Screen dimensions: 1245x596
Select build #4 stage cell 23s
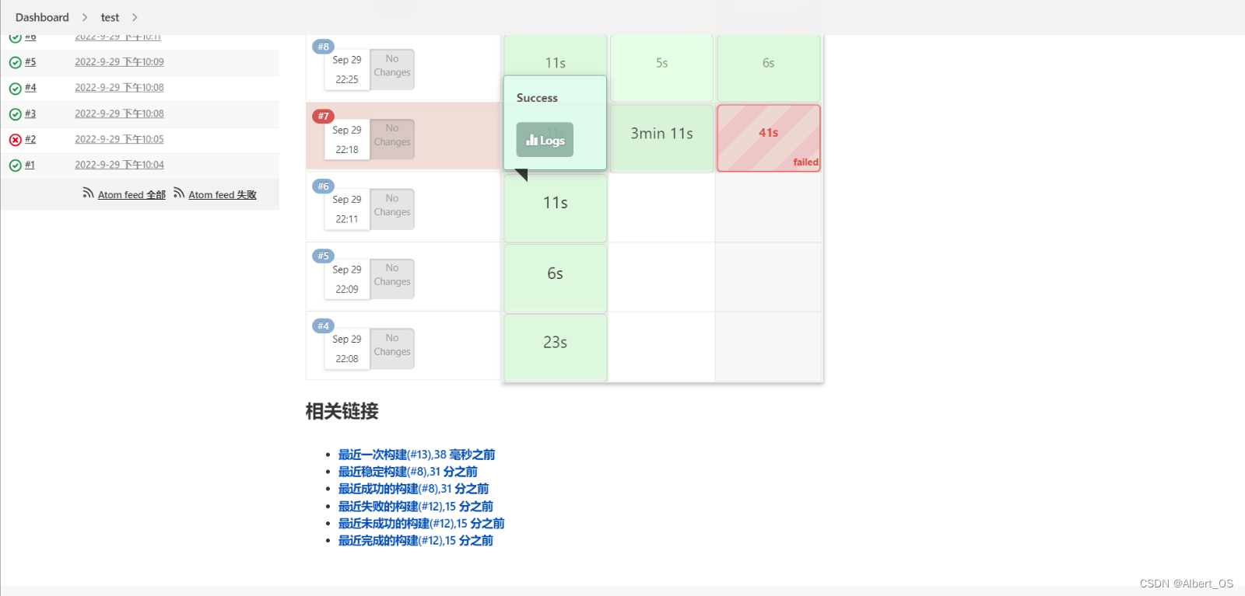point(555,347)
